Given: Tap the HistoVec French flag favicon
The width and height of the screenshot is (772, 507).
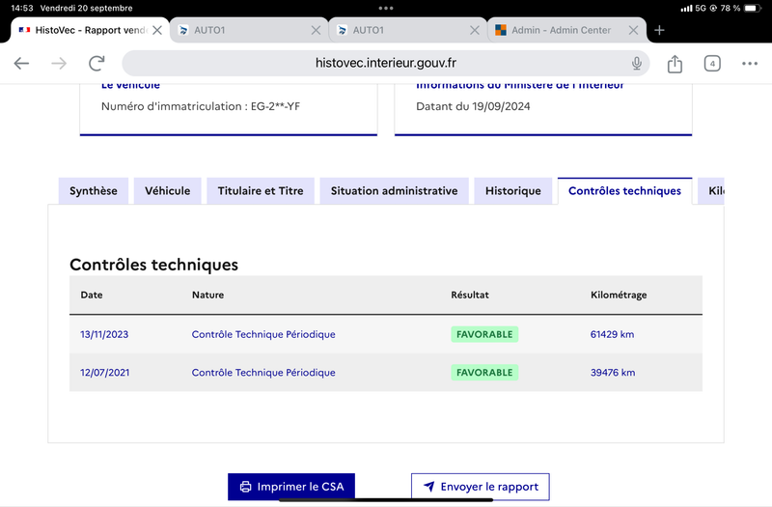Looking at the screenshot, I should pos(24,30).
